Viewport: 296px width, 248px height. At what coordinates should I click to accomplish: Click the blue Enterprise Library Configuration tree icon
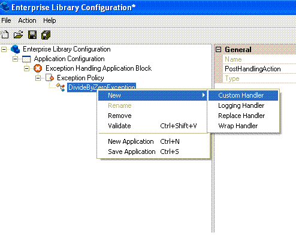tap(16, 49)
